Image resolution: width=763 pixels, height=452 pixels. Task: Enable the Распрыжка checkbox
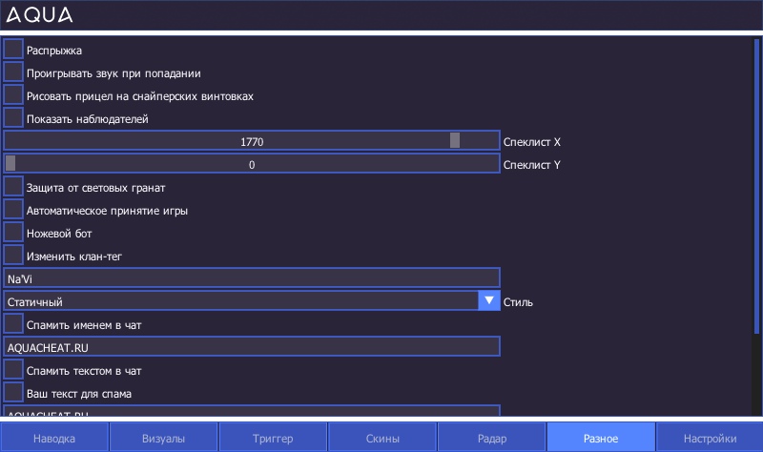[13, 50]
